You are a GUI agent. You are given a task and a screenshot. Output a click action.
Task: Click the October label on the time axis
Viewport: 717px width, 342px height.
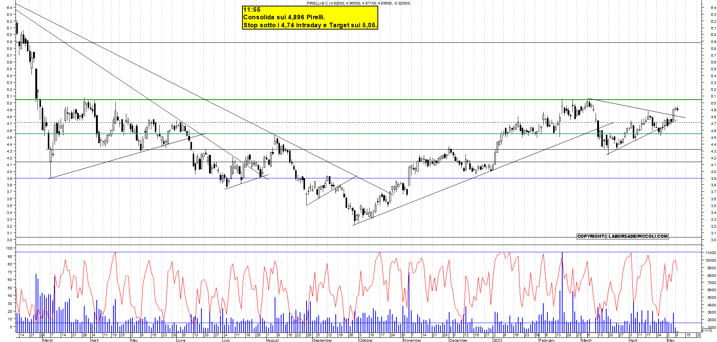point(366,340)
